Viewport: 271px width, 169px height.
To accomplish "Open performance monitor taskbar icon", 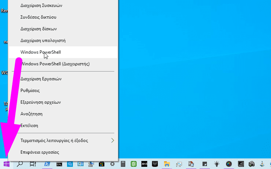I will 179,164.
